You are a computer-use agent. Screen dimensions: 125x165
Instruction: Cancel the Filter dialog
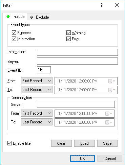pyautogui.click(x=110, y=158)
